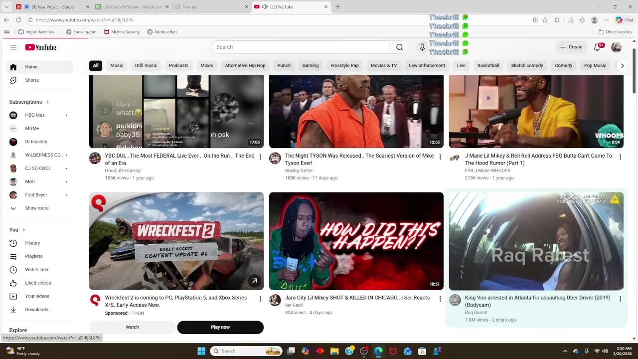Expand the You section chevron
This screenshot has width=638, height=359.
click(x=23, y=230)
